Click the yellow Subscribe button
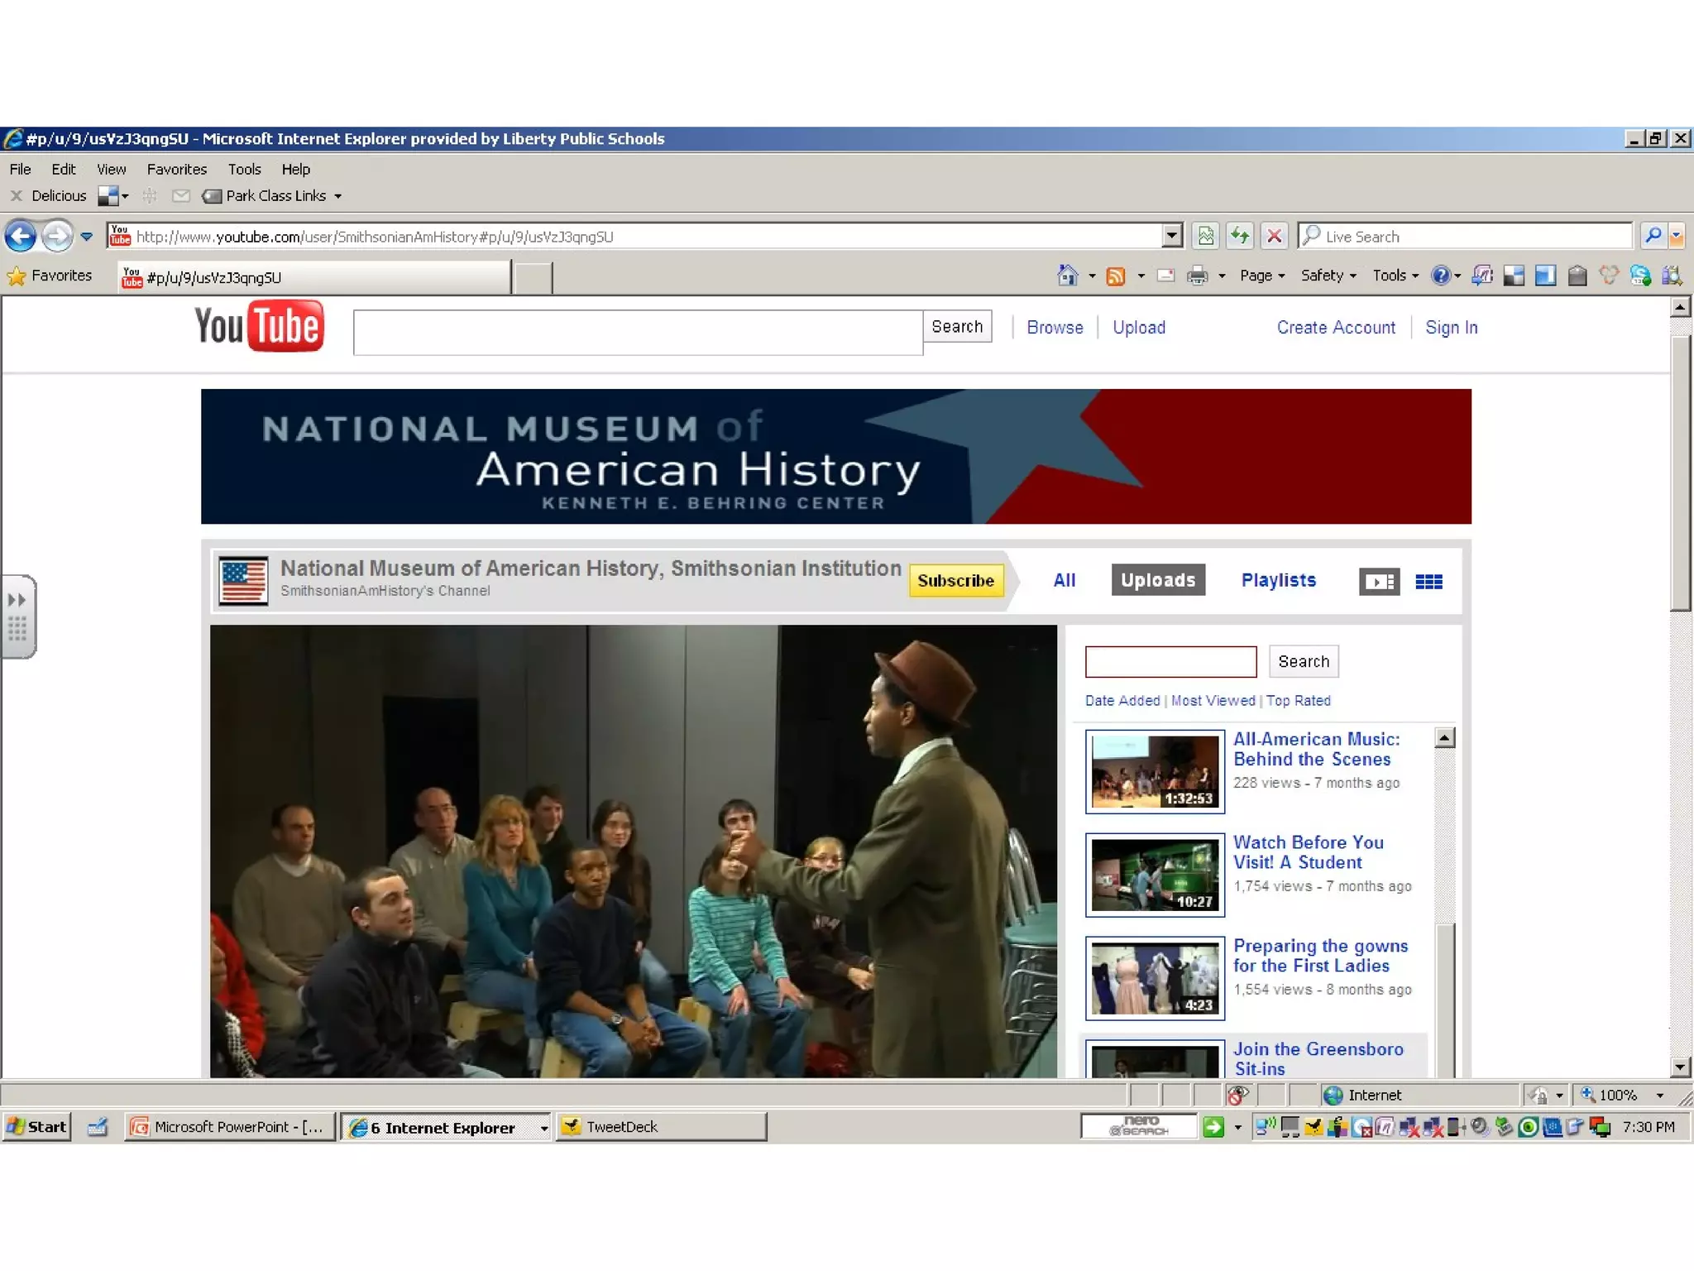The width and height of the screenshot is (1694, 1271). pyautogui.click(x=955, y=581)
